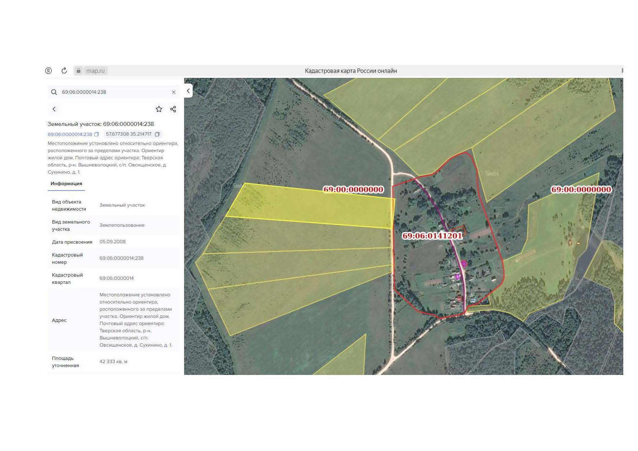Click the padlock site security icon
This screenshot has width=638, height=451.
[x=79, y=71]
